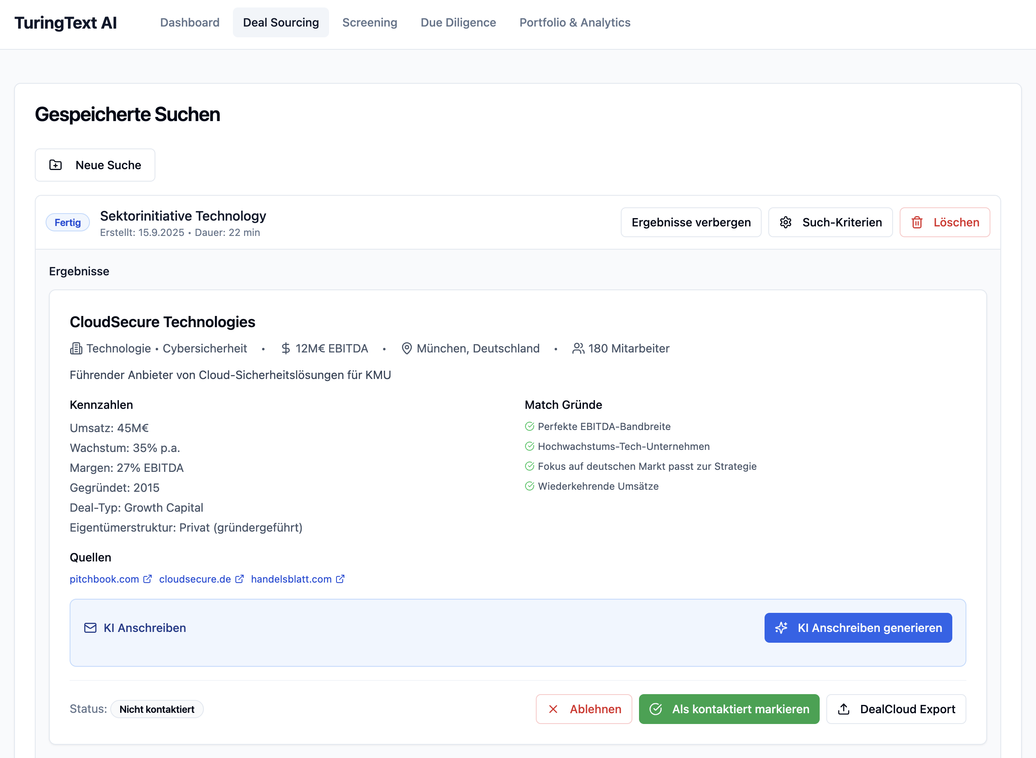Hide results with Ergebnisse verbergen

pyautogui.click(x=691, y=223)
